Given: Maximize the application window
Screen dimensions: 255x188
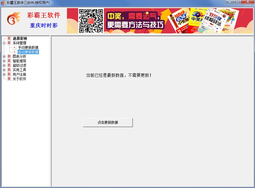Looking at the screenshot, I should (x=237, y=2).
